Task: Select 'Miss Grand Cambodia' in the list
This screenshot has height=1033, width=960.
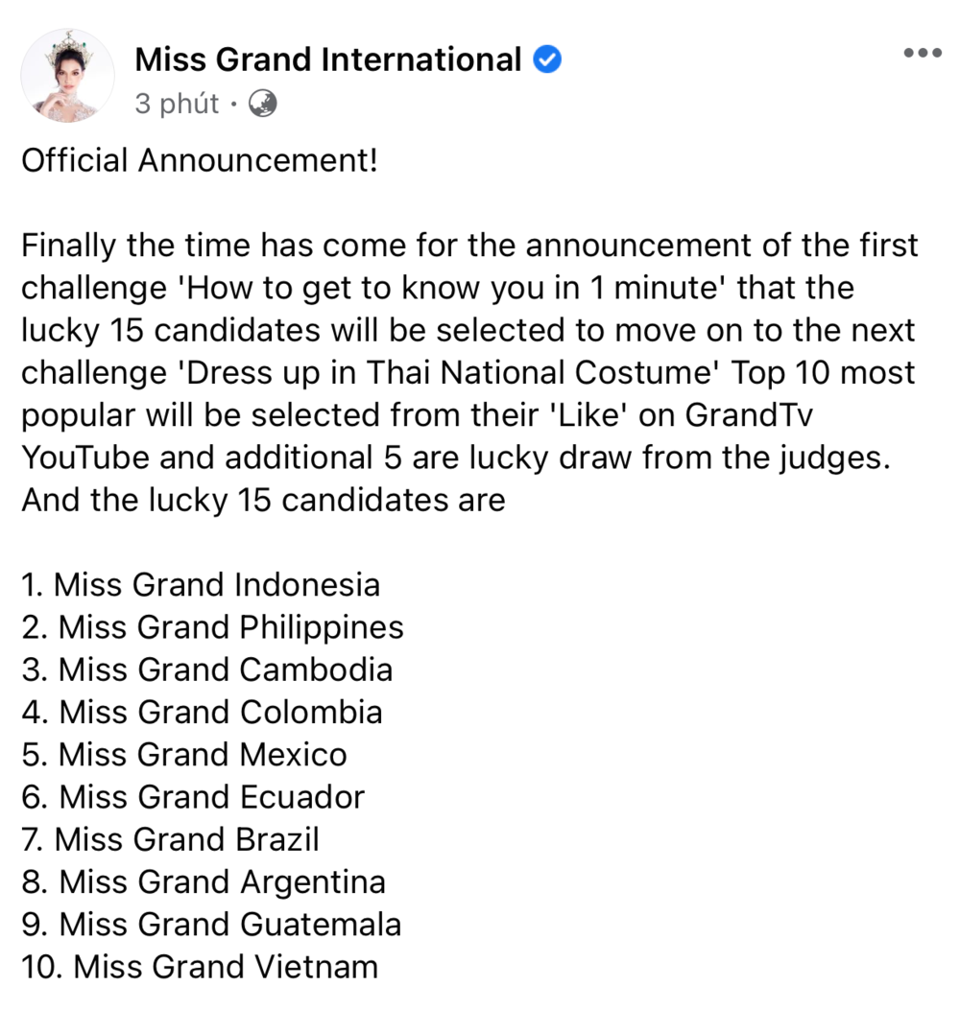Action: point(206,669)
